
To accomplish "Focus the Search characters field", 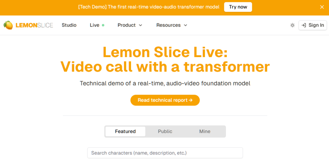I will point(165,153).
